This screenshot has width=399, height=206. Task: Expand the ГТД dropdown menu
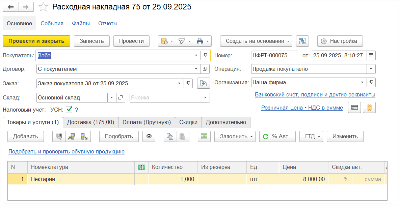[319, 136]
